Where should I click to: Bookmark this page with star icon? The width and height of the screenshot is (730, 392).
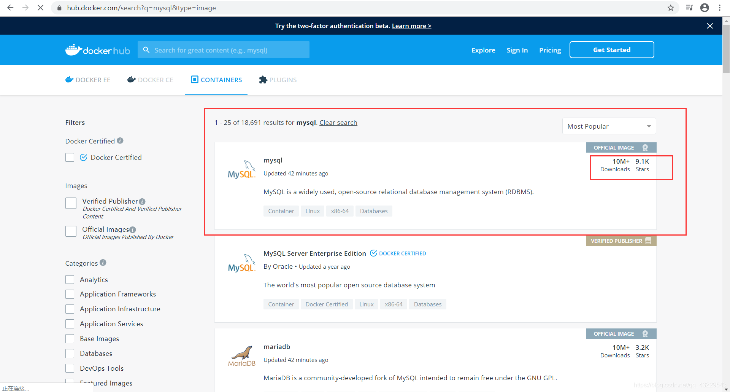pyautogui.click(x=671, y=8)
